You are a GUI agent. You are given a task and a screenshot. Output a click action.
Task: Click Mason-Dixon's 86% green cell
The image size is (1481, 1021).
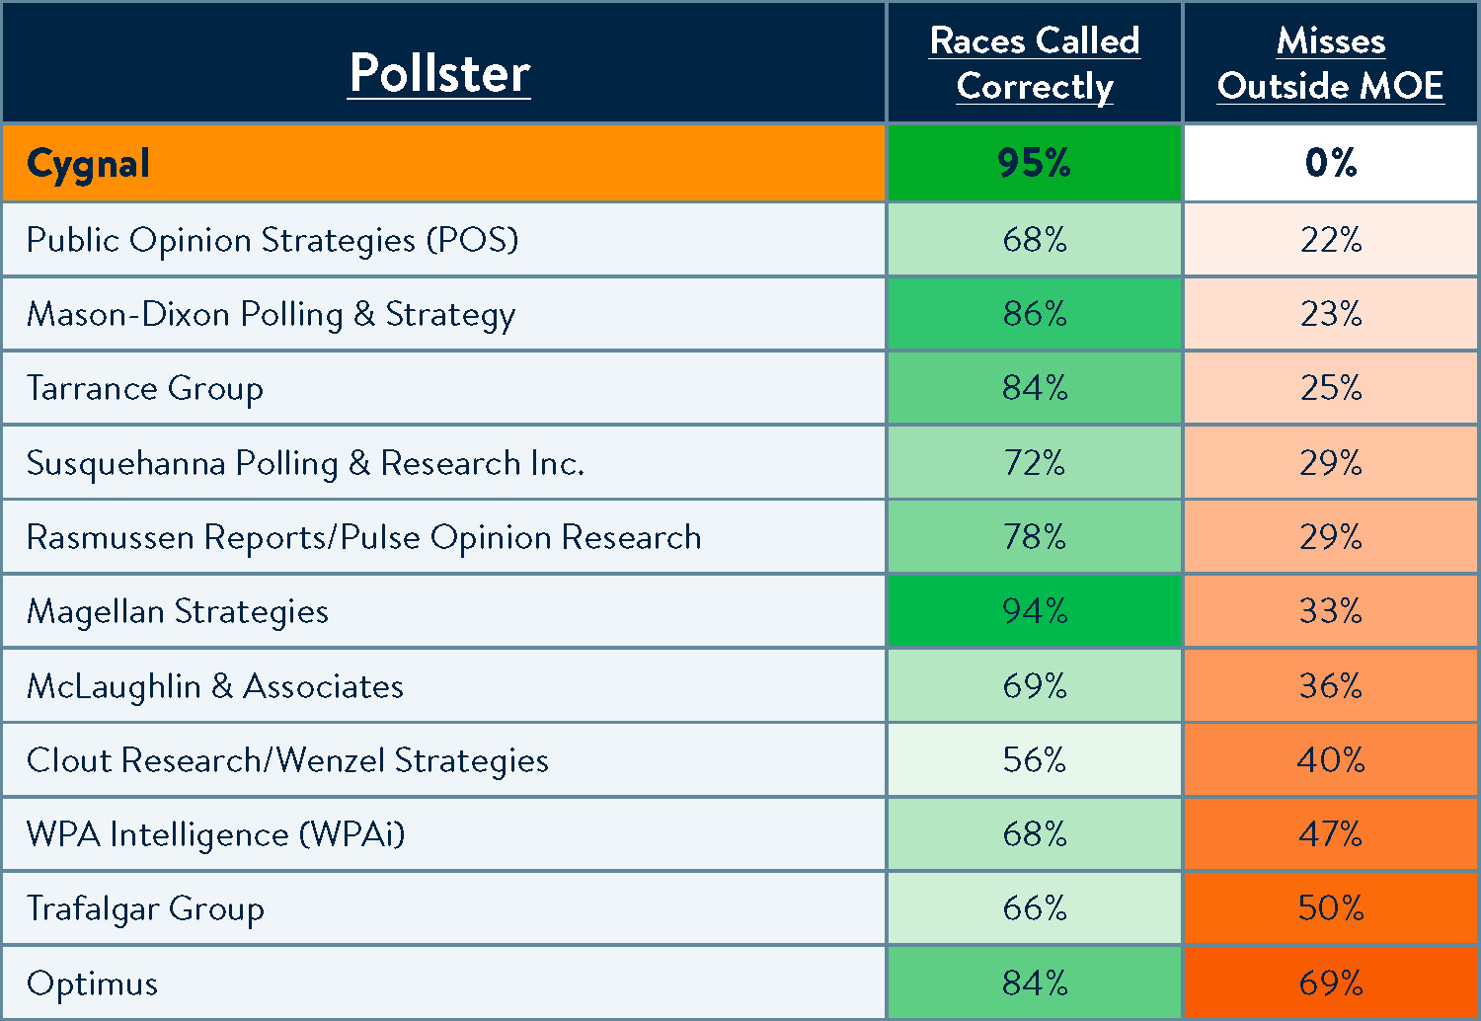[x=1035, y=314]
